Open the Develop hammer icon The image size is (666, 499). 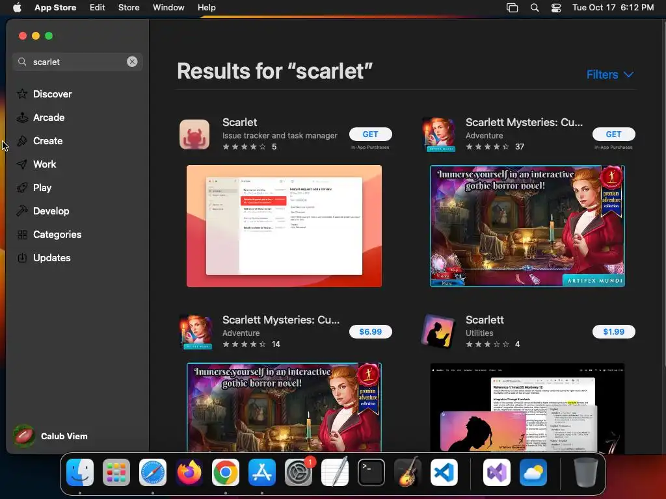click(22, 211)
